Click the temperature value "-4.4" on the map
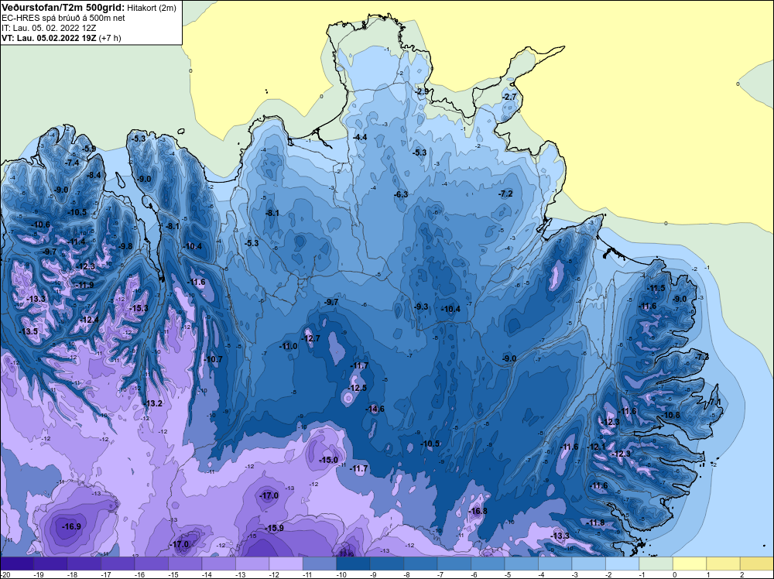Image resolution: width=774 pixels, height=579 pixels. pos(361,137)
